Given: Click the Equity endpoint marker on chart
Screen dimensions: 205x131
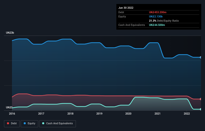Looking at the screenshot, I should (201, 57).
